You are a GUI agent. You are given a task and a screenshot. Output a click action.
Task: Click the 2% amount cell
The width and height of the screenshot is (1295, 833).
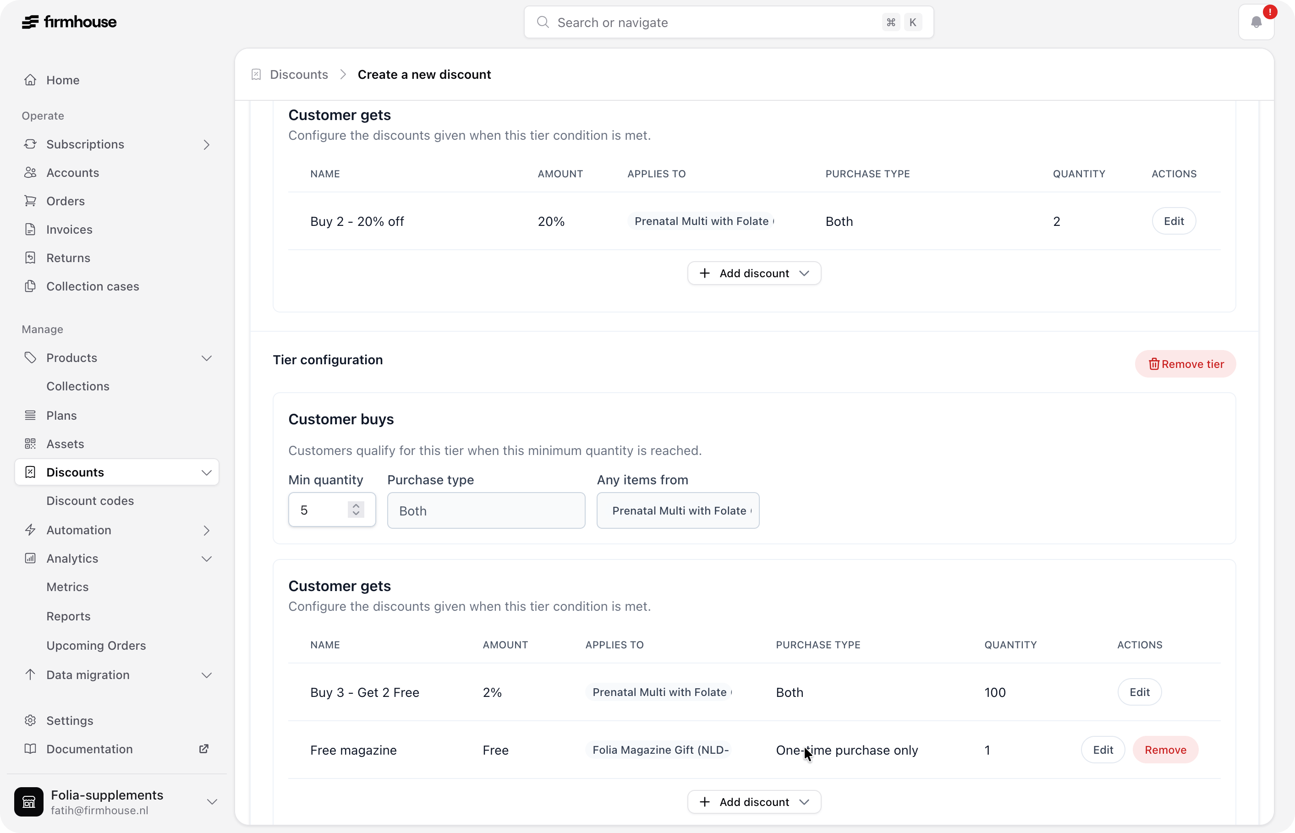tap(492, 692)
